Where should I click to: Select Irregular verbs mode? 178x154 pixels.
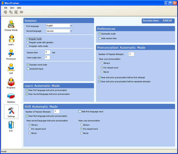[27, 46]
